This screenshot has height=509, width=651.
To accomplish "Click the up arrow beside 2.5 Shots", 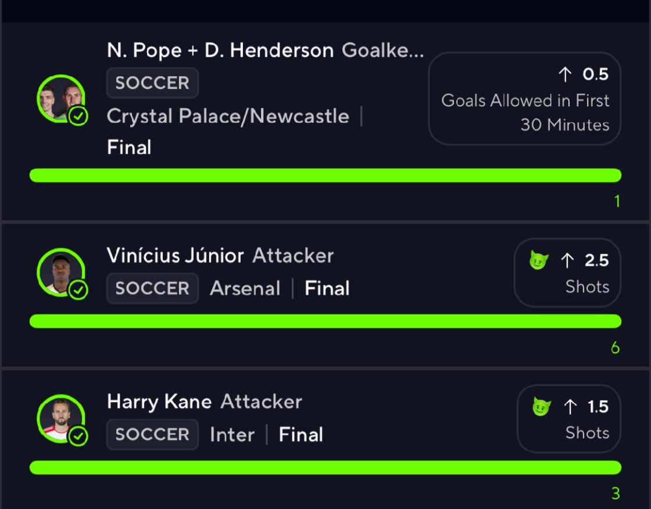I will (567, 261).
